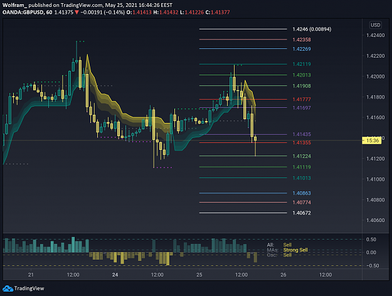Viewport: 392px width, 296px height.
Task: Click the 1.42000 price axis label
Action: point(375,77)
